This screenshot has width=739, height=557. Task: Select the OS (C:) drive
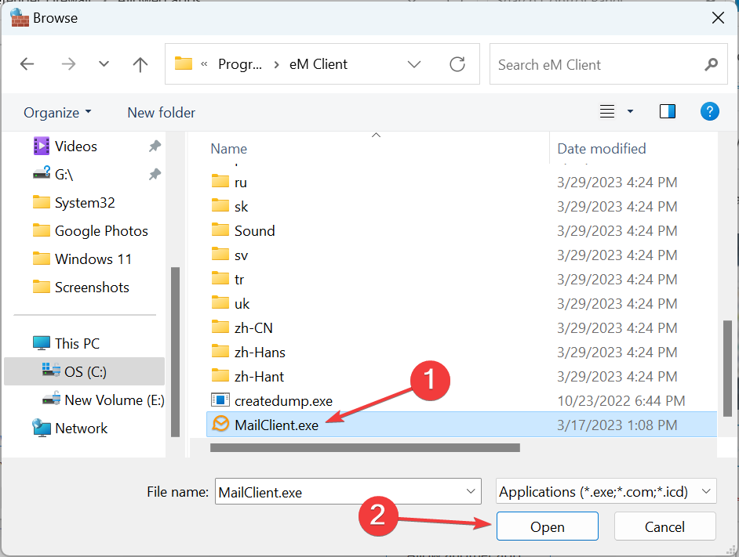point(85,371)
